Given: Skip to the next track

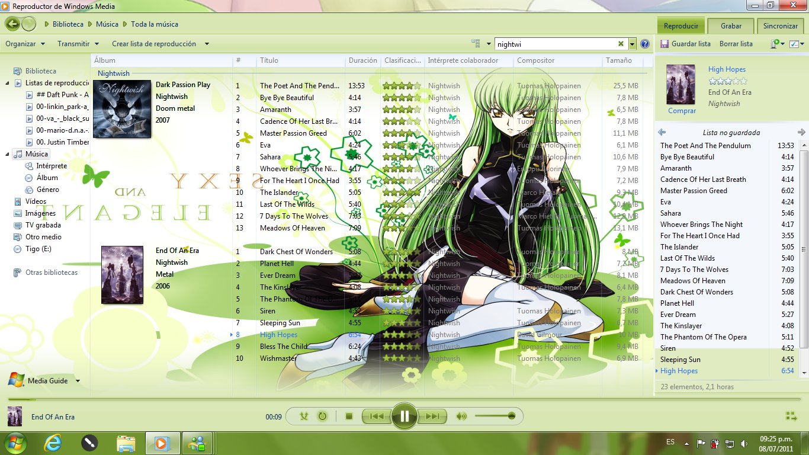Looking at the screenshot, I should click(x=433, y=416).
